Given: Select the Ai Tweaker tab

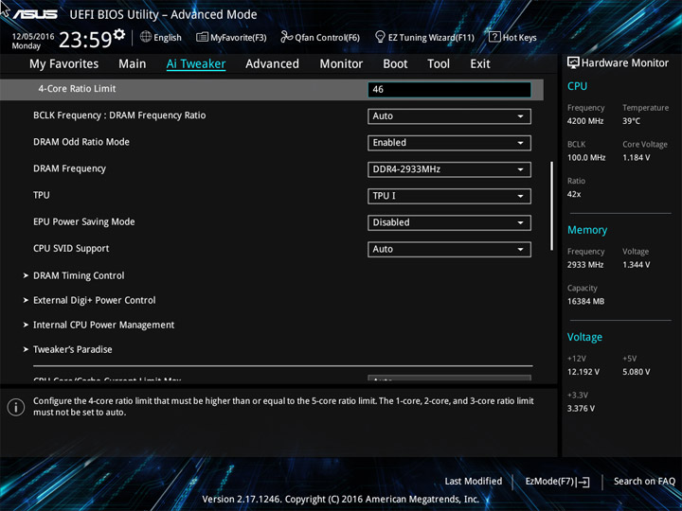Looking at the screenshot, I should point(196,64).
